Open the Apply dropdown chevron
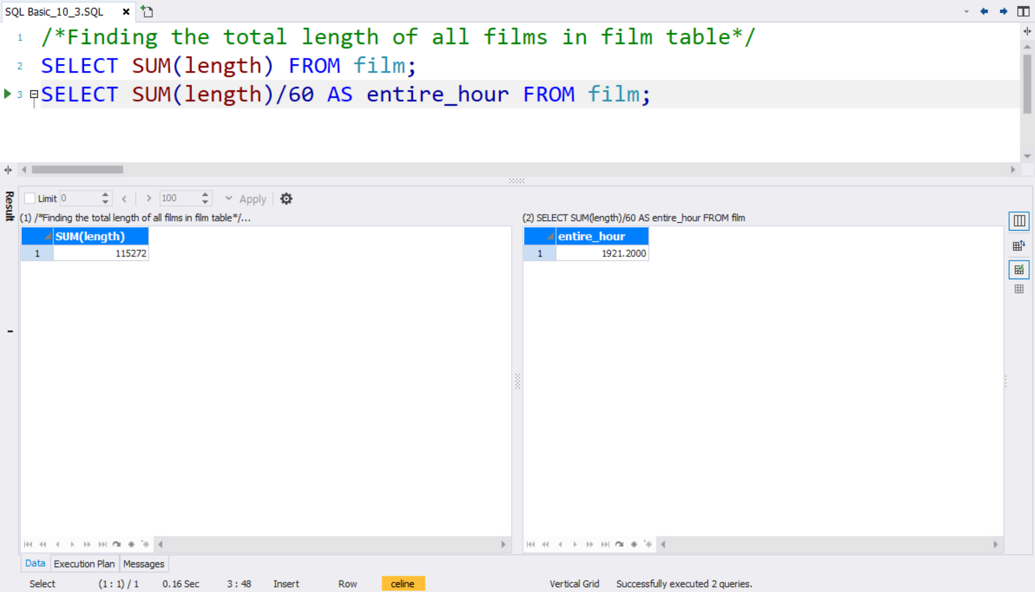1035x592 pixels. point(229,198)
